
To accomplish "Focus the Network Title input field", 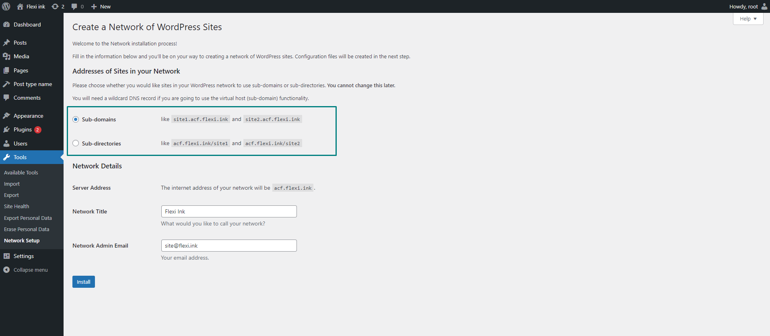I will tap(229, 211).
